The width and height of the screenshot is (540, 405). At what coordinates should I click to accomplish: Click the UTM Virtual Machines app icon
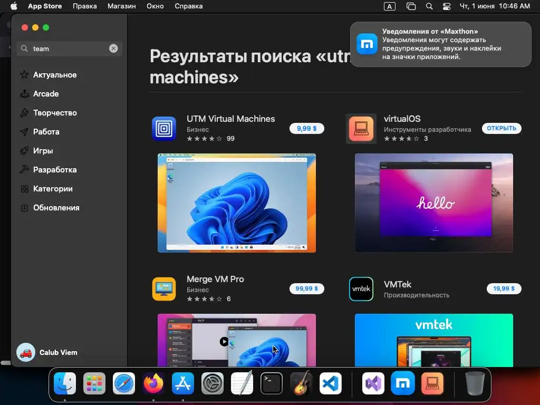tap(164, 129)
